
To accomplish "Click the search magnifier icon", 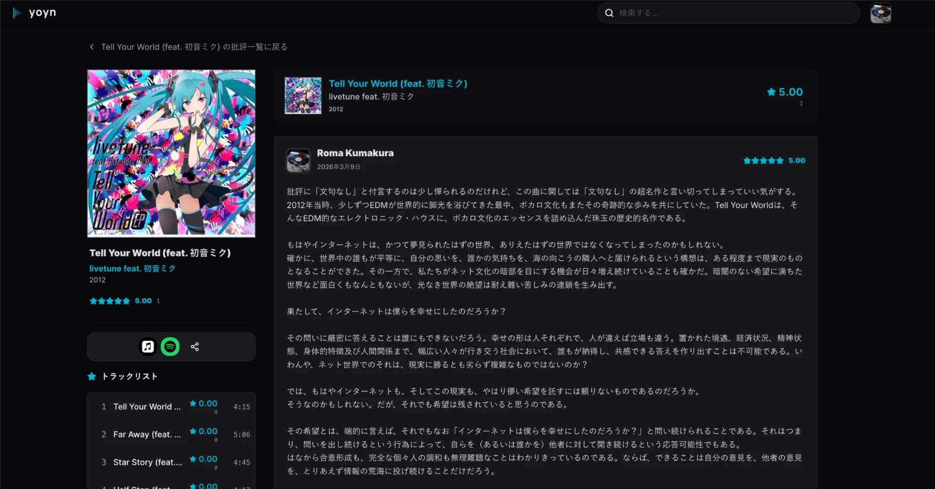I will [609, 13].
